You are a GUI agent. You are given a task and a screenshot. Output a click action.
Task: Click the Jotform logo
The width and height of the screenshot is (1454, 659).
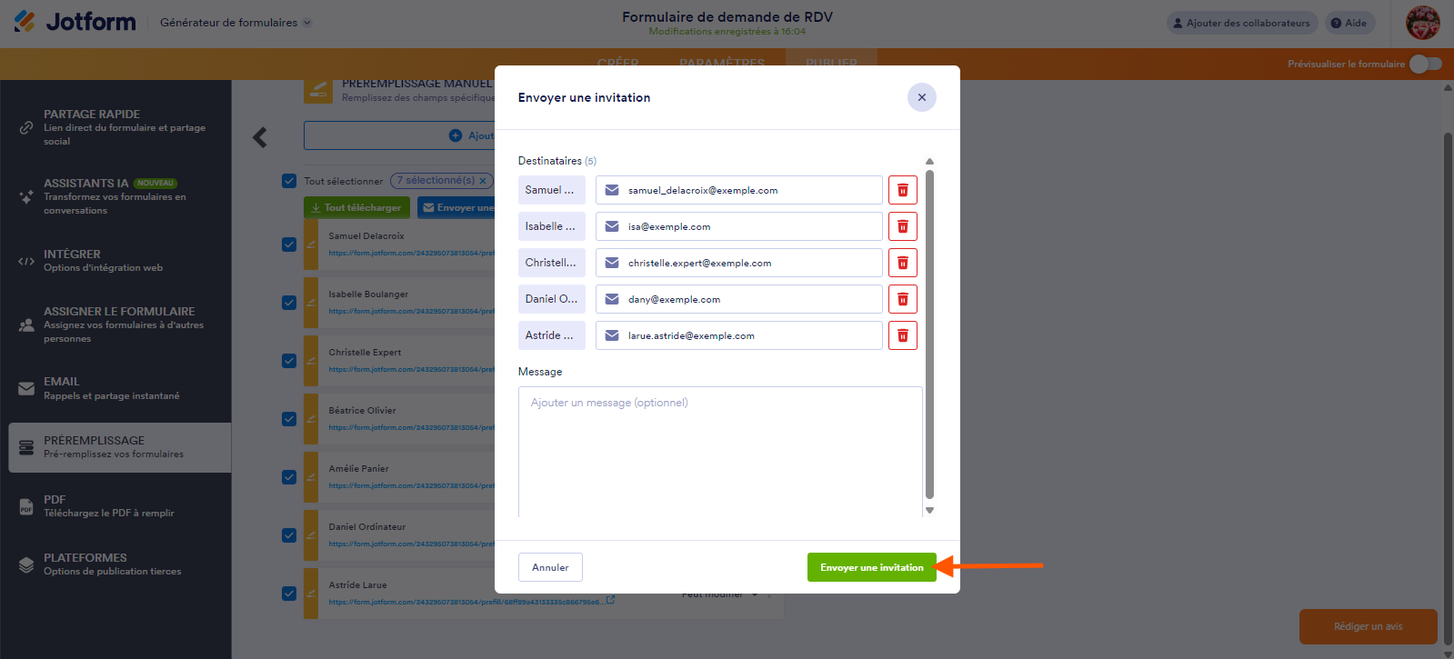[75, 22]
